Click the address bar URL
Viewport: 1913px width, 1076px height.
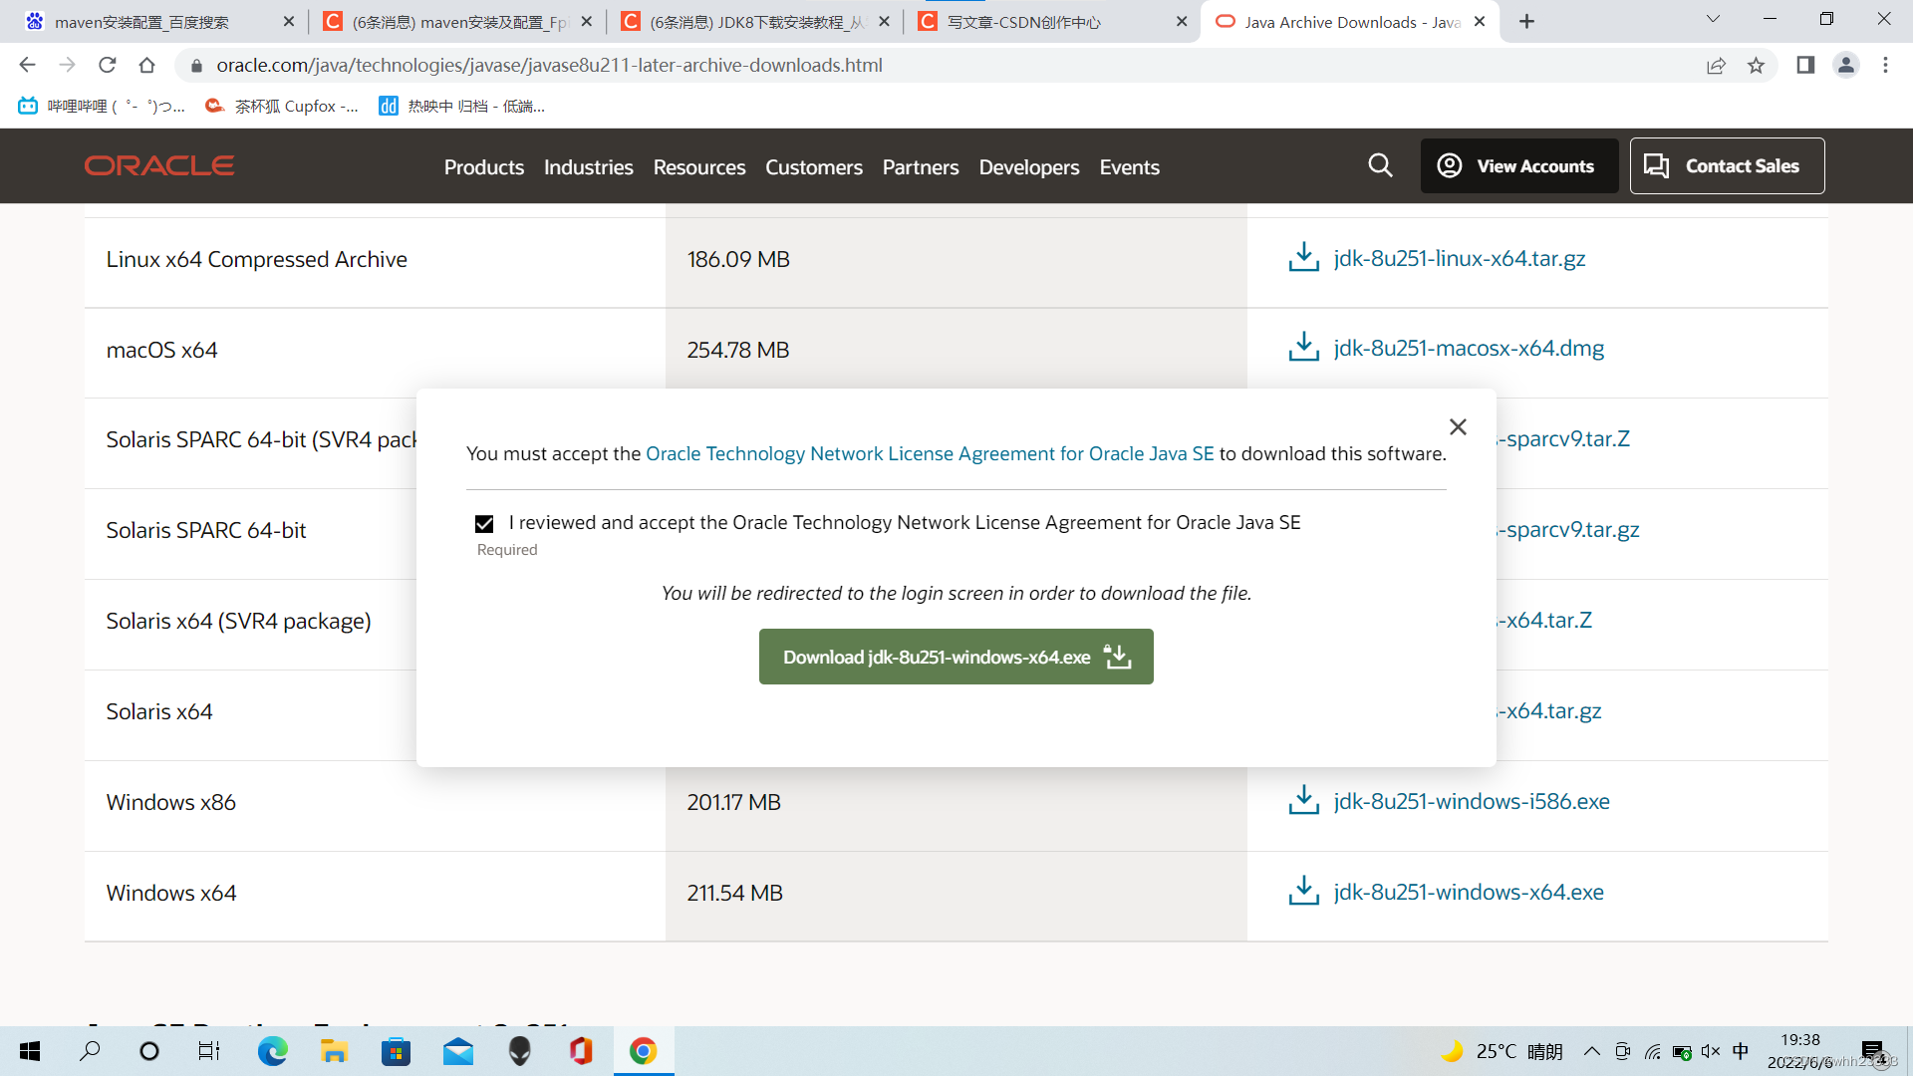tap(549, 65)
